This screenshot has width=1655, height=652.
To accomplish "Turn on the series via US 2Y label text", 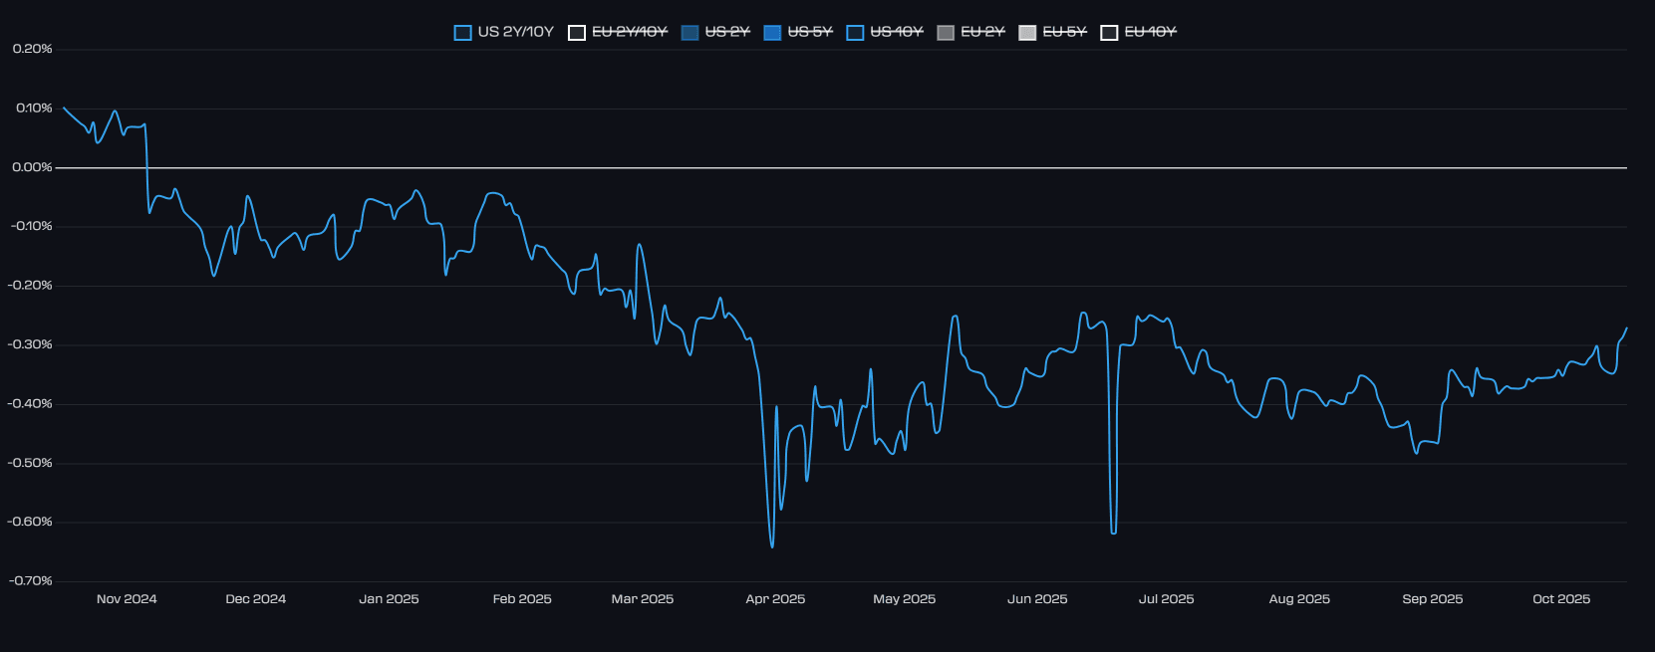I will (727, 32).
